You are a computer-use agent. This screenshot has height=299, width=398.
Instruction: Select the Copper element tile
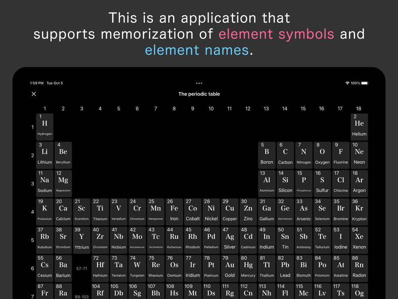(x=230, y=212)
